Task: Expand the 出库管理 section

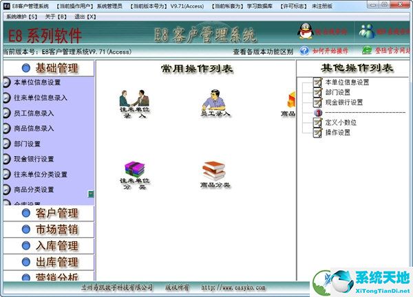Action: pos(49,262)
